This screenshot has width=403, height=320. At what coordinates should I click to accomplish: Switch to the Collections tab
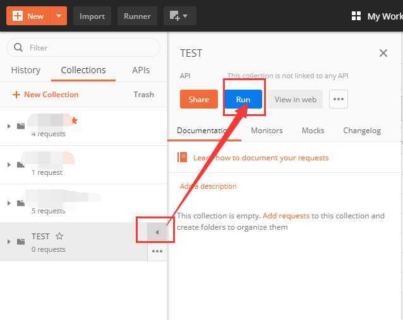pyautogui.click(x=83, y=70)
